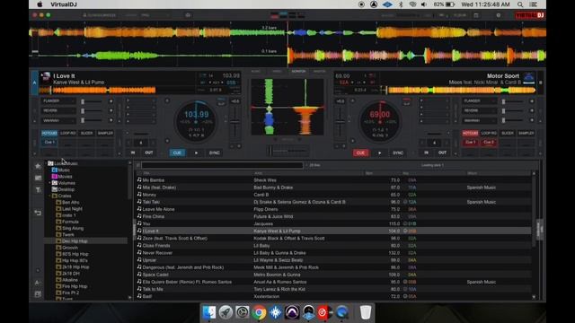Enable left deck REVERB effect button
Screen dimensions: 575x323
pos(111,110)
